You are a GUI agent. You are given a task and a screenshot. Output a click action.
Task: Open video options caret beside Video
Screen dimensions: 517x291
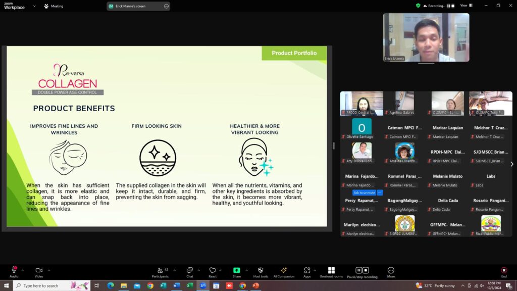pyautogui.click(x=49, y=270)
